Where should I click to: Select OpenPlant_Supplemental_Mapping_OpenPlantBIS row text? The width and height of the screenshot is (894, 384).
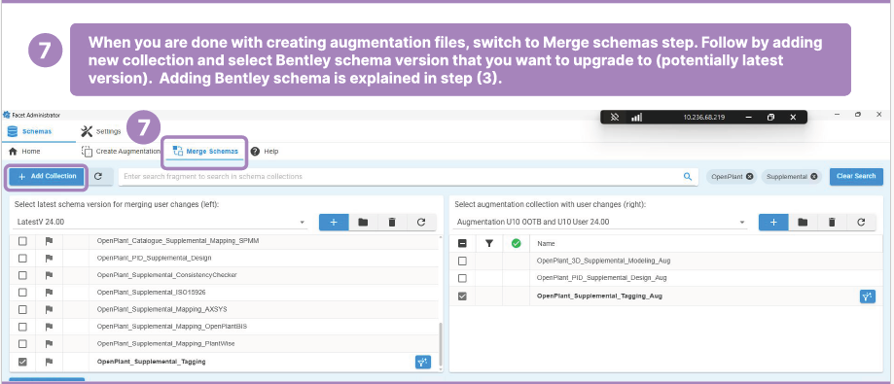[171, 327]
